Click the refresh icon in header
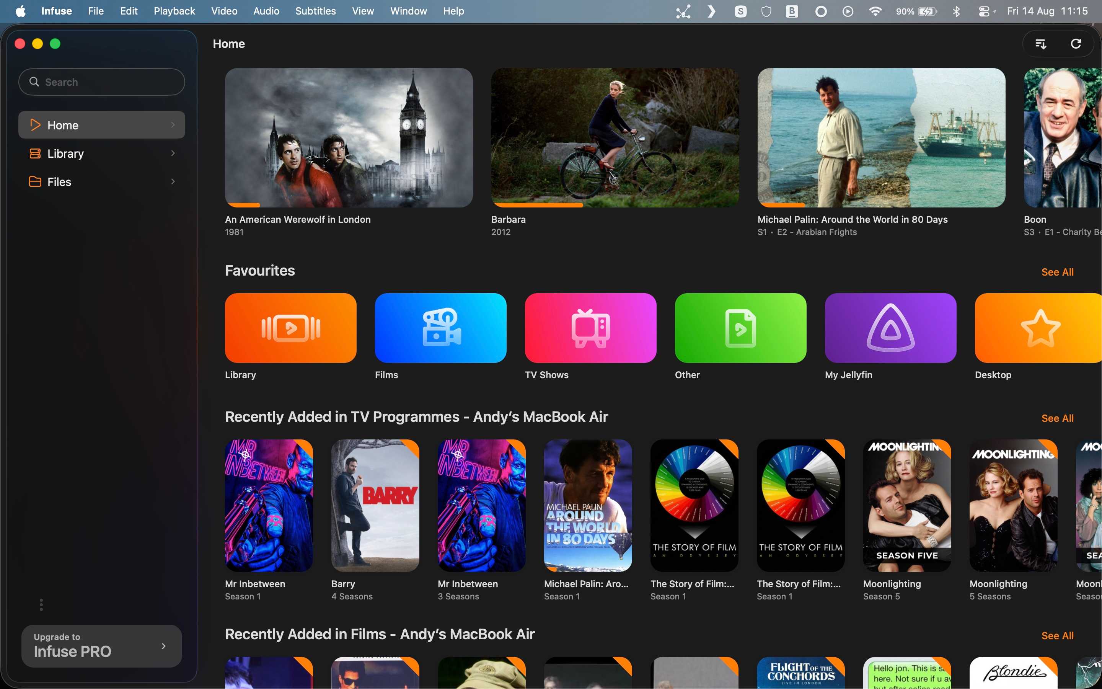This screenshot has height=689, width=1102. coord(1076,44)
